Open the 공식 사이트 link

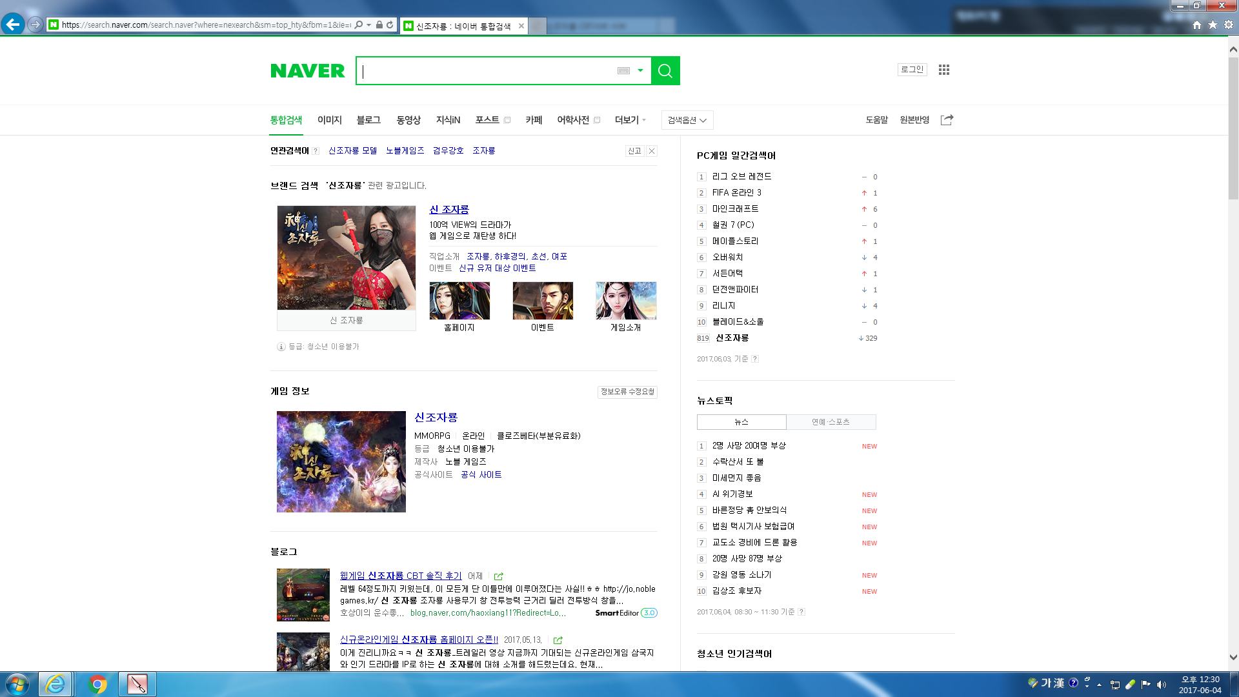click(481, 475)
